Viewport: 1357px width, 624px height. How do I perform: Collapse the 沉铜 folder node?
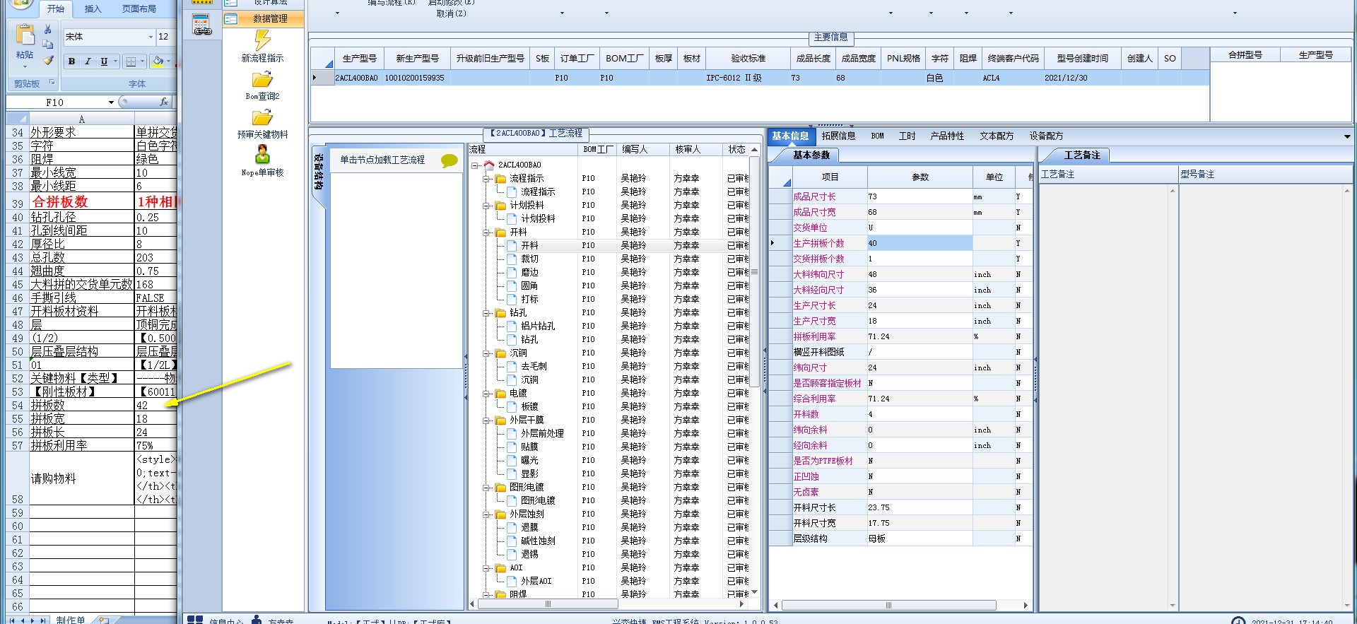(487, 353)
